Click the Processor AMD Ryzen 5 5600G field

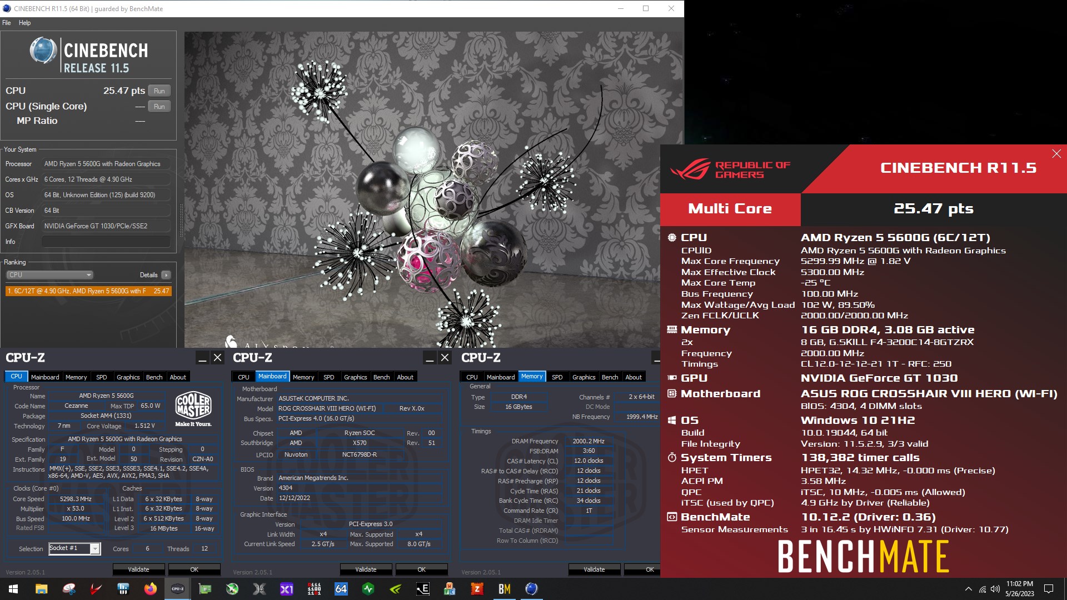tap(106, 164)
